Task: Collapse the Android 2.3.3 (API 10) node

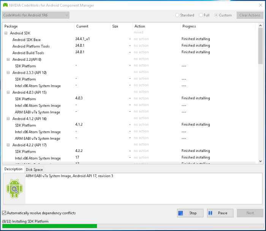Action: pyautogui.click(x=8, y=73)
